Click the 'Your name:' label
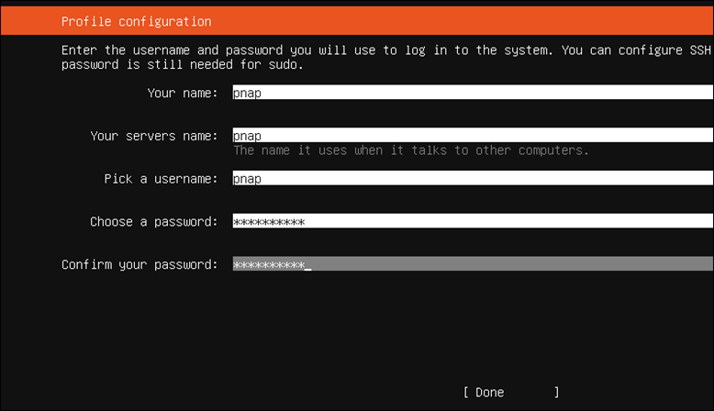The width and height of the screenshot is (714, 411). click(182, 93)
